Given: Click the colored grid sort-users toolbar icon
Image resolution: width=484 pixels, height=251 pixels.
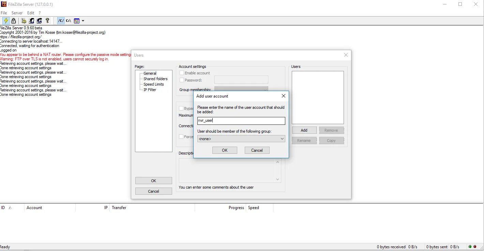Looking at the screenshot, I should coord(77,21).
